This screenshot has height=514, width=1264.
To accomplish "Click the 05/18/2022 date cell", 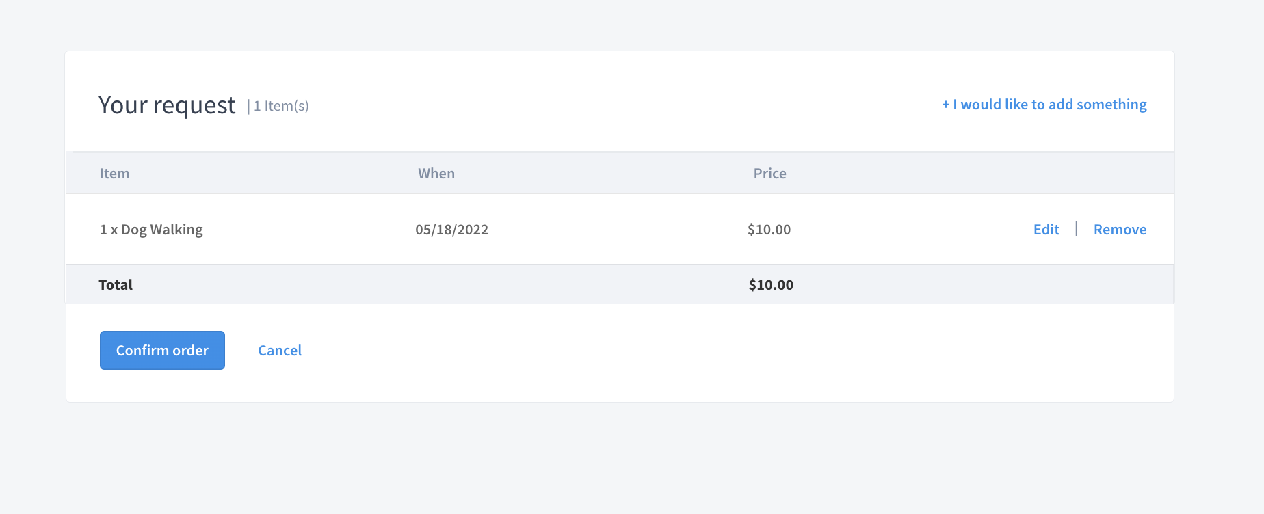I will [451, 230].
